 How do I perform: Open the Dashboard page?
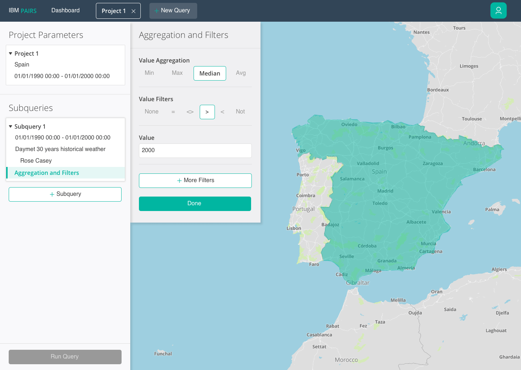coord(65,10)
